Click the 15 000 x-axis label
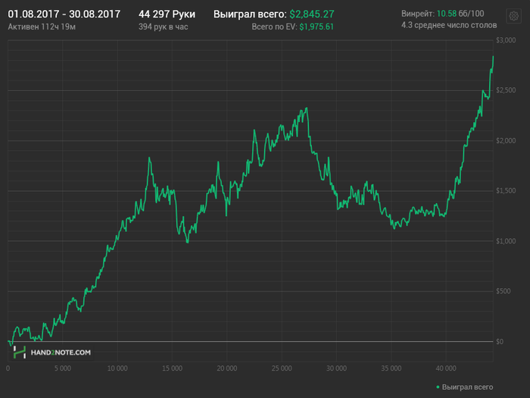The image size is (530, 398). point(172,368)
